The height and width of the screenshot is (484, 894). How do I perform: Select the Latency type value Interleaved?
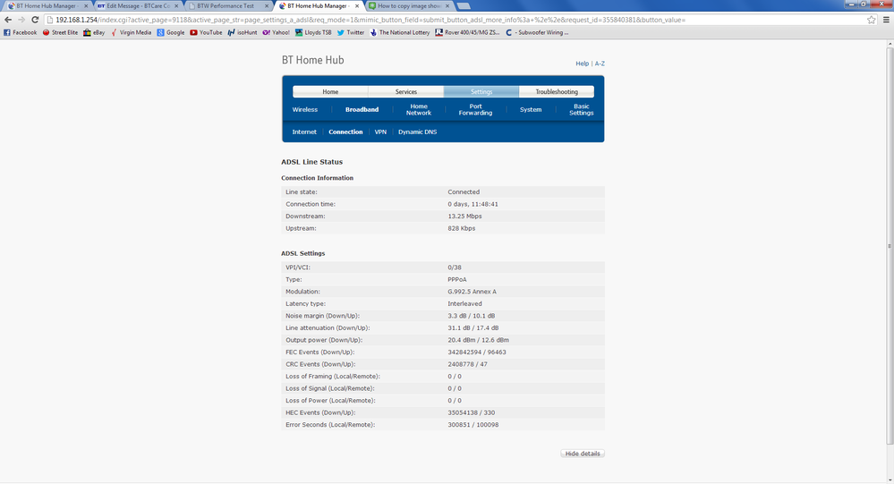[464, 304]
